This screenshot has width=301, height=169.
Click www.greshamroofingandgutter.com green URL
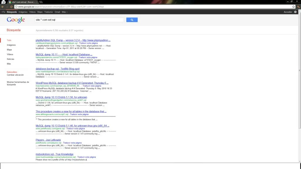[61, 100]
